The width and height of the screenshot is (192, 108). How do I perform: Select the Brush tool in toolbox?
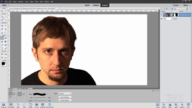(x=2, y=38)
